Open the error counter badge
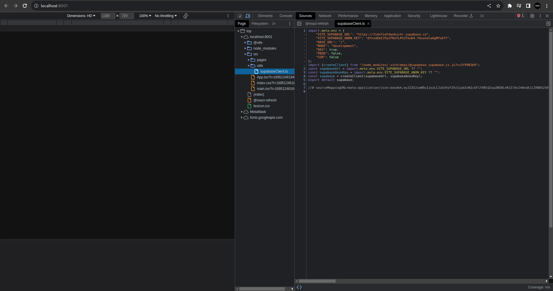Image resolution: width=553 pixels, height=291 pixels. click(520, 16)
